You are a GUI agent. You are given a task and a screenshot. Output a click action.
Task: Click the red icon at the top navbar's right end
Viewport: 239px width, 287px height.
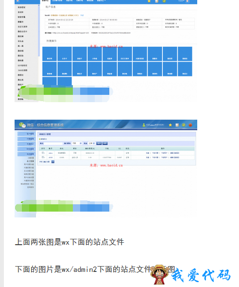point(188,1)
